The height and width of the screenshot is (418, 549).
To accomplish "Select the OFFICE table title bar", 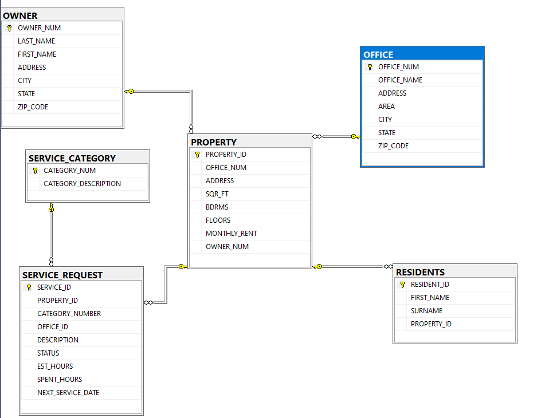I will (421, 53).
